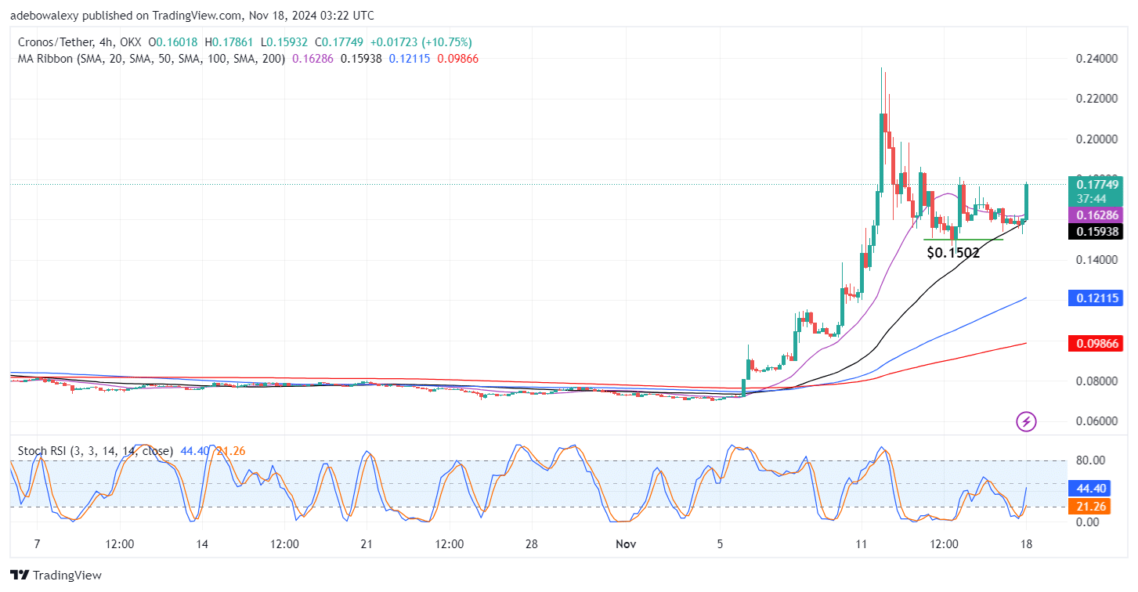Click the 0.24000 price axis label
The image size is (1138, 592).
1096,59
